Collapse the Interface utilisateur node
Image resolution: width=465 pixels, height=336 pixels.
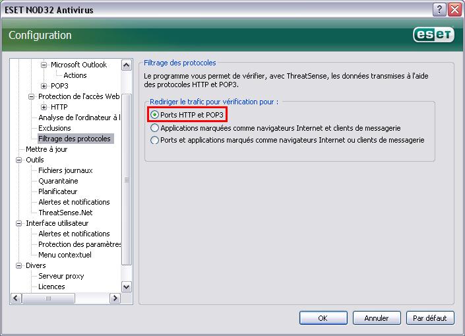coord(19,223)
